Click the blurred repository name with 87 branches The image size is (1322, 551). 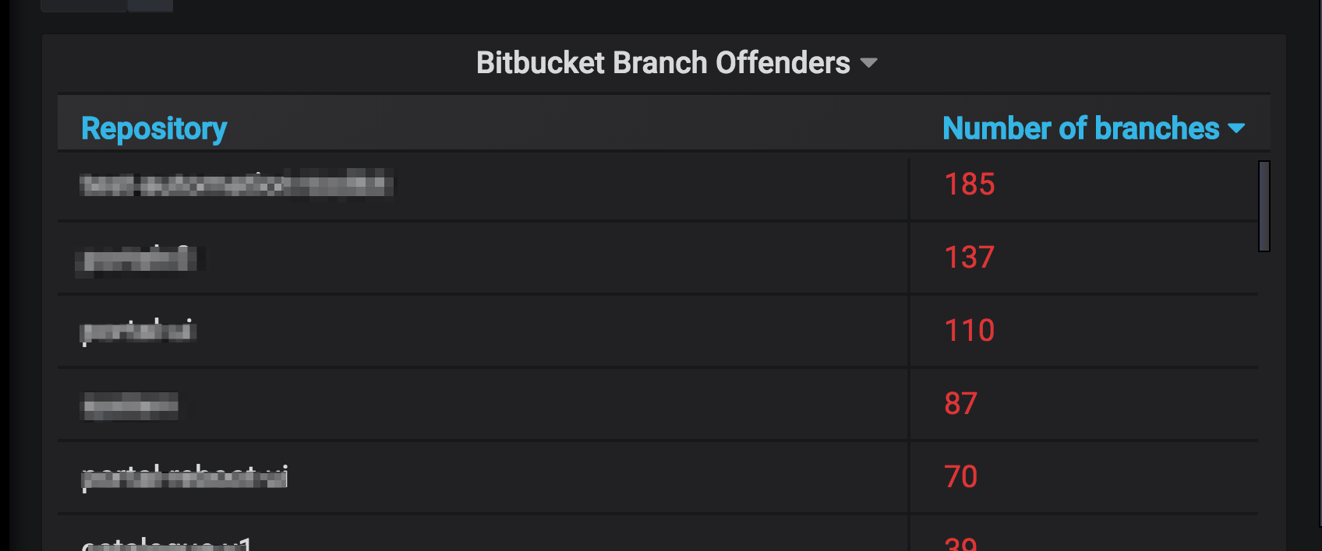point(130,405)
